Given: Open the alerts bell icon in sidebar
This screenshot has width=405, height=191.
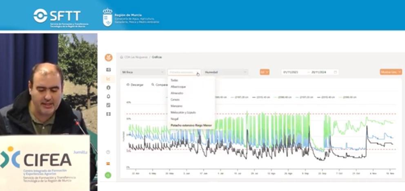Looking at the screenshot, I should tap(109, 97).
